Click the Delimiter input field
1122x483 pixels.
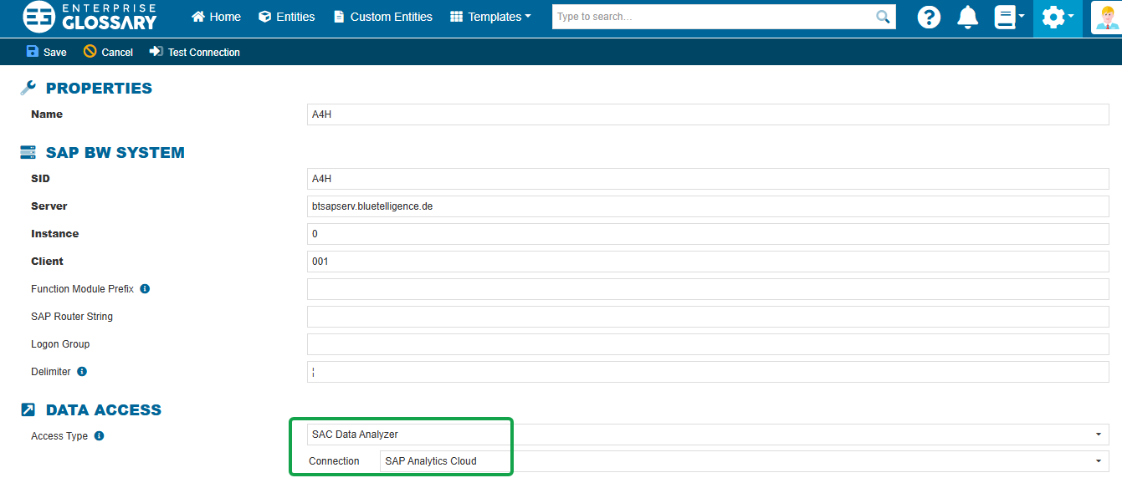pos(708,372)
